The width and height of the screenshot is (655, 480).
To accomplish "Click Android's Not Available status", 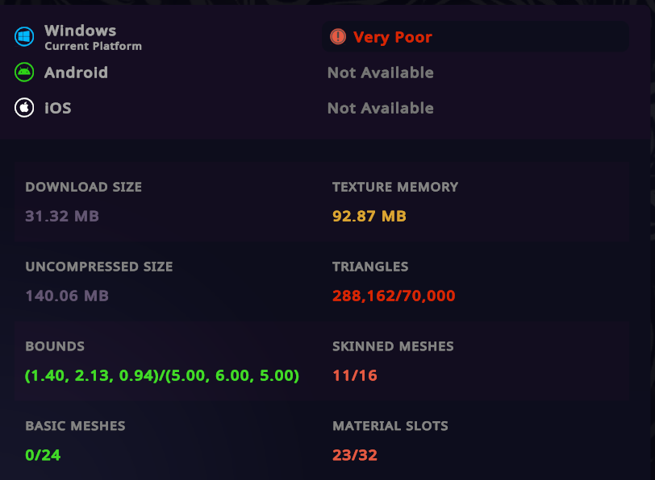I will (x=380, y=72).
